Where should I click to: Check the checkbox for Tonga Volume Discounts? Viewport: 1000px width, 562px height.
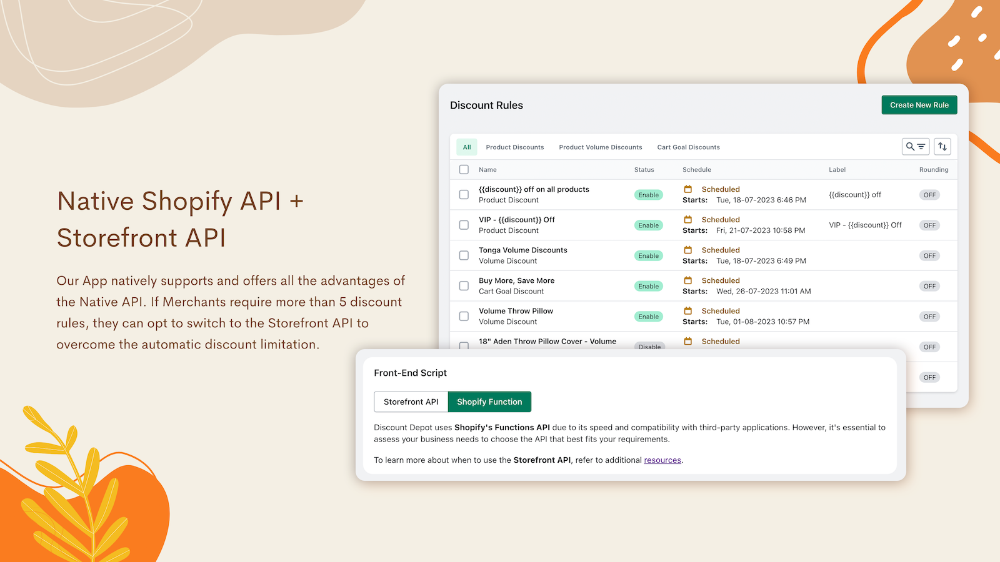(x=464, y=255)
